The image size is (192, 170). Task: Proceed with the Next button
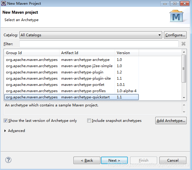(114, 160)
